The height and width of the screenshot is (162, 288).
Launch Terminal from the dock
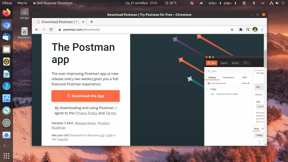pyautogui.click(x=6, y=146)
